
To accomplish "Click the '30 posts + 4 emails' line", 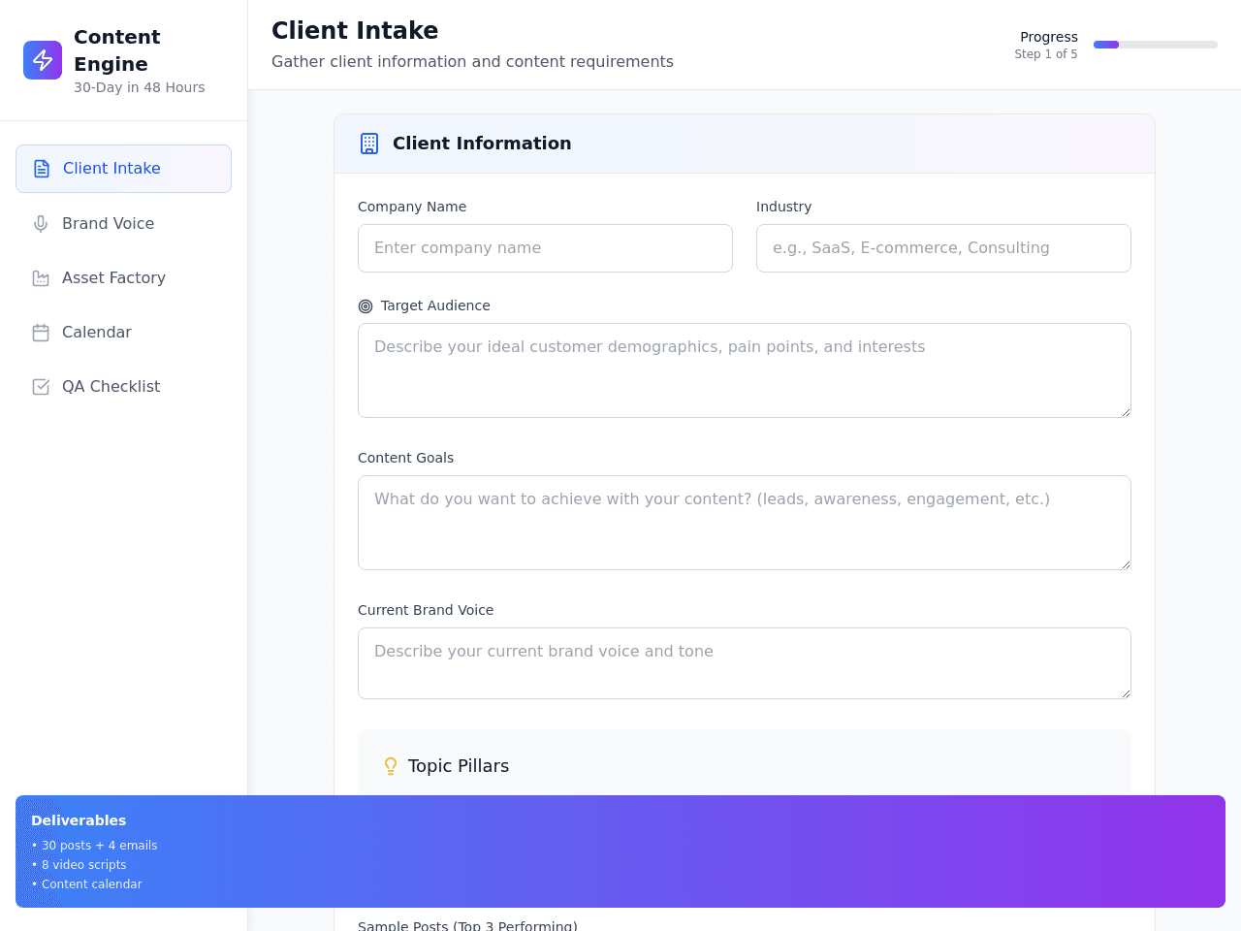I will pyautogui.click(x=94, y=846).
